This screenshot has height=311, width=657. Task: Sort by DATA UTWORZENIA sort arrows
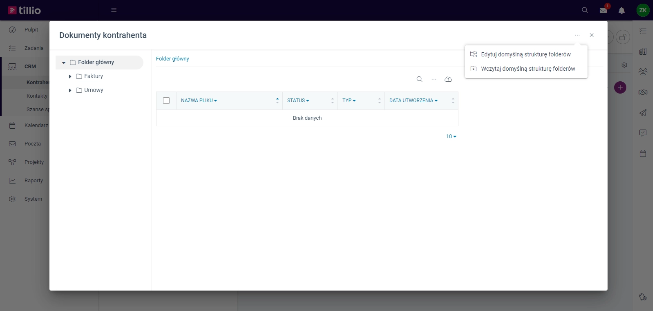tap(453, 101)
